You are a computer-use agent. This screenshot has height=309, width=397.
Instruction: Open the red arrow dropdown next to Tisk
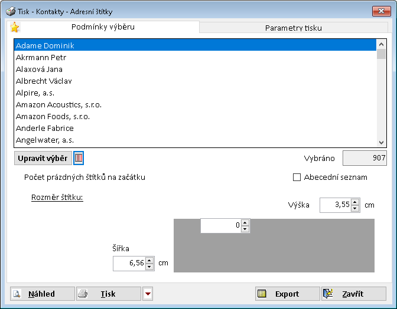pos(148,294)
